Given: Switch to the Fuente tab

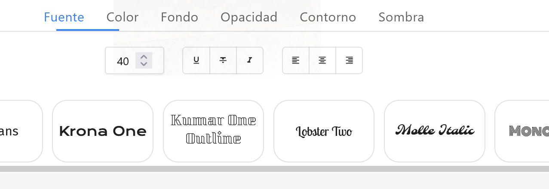Looking at the screenshot, I should (x=64, y=17).
